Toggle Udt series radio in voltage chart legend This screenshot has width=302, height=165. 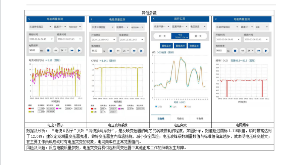pyautogui.click(x=156, y=106)
